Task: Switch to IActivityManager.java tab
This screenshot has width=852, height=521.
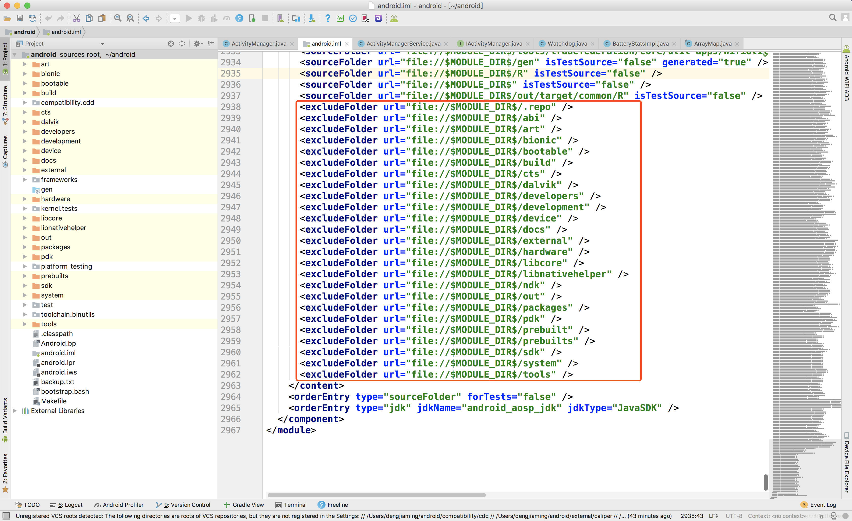Action: click(x=494, y=44)
